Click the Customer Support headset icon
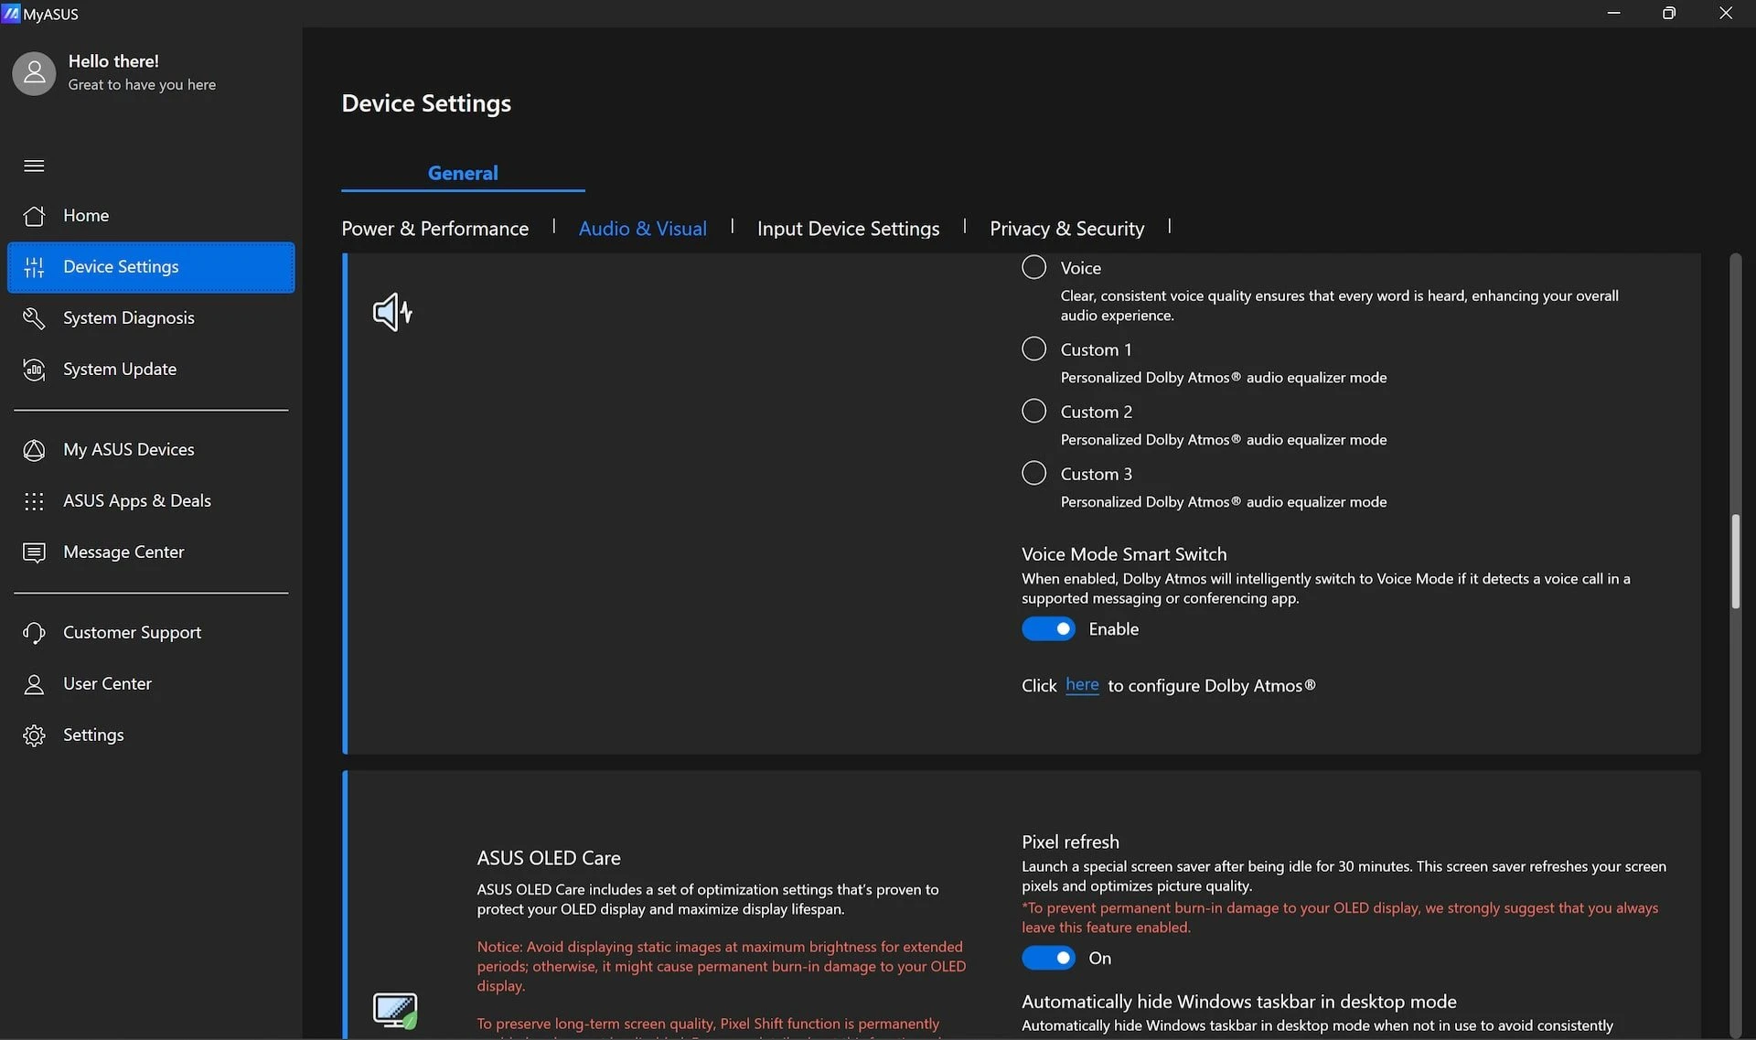 [34, 633]
